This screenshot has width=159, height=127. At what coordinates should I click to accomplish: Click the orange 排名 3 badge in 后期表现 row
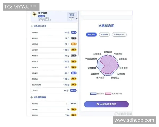point(74,44)
